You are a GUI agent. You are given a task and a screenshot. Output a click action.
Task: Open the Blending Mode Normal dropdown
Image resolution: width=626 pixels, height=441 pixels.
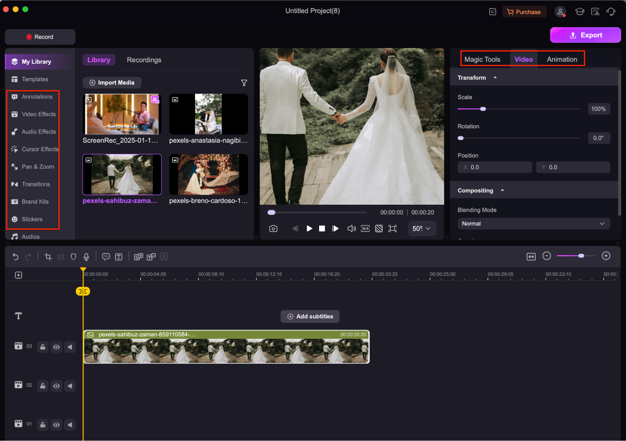point(534,224)
